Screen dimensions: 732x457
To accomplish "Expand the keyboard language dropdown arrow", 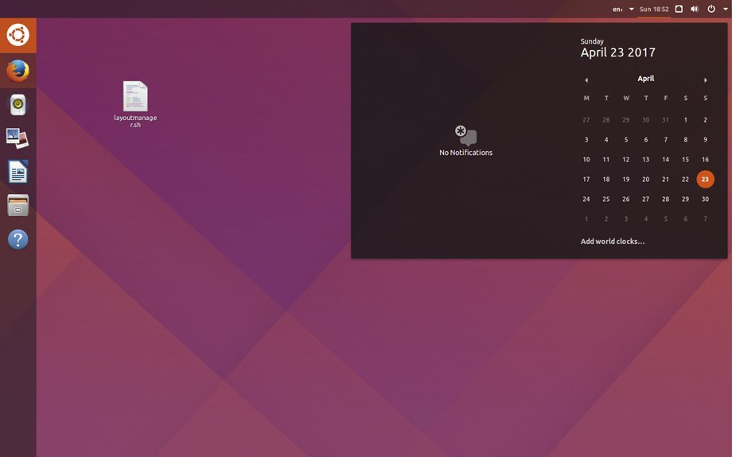I will coord(632,10).
